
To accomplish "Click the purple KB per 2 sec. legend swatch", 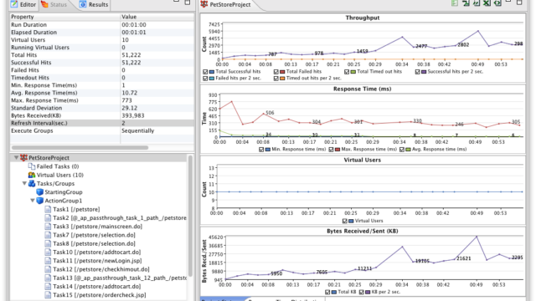I will [368, 292].
